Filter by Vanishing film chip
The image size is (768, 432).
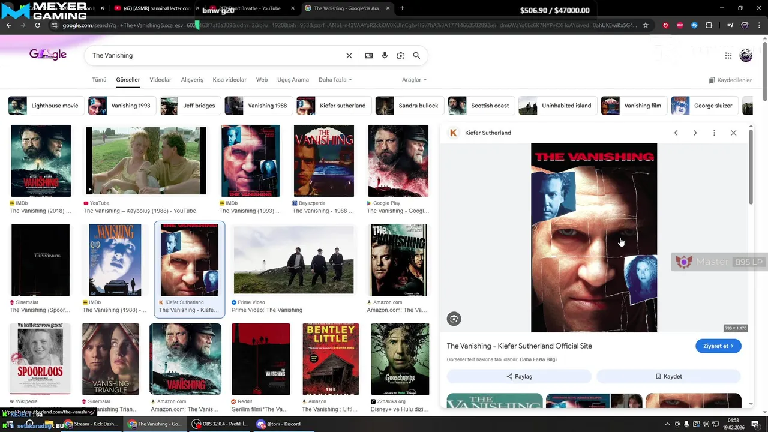[634, 106]
